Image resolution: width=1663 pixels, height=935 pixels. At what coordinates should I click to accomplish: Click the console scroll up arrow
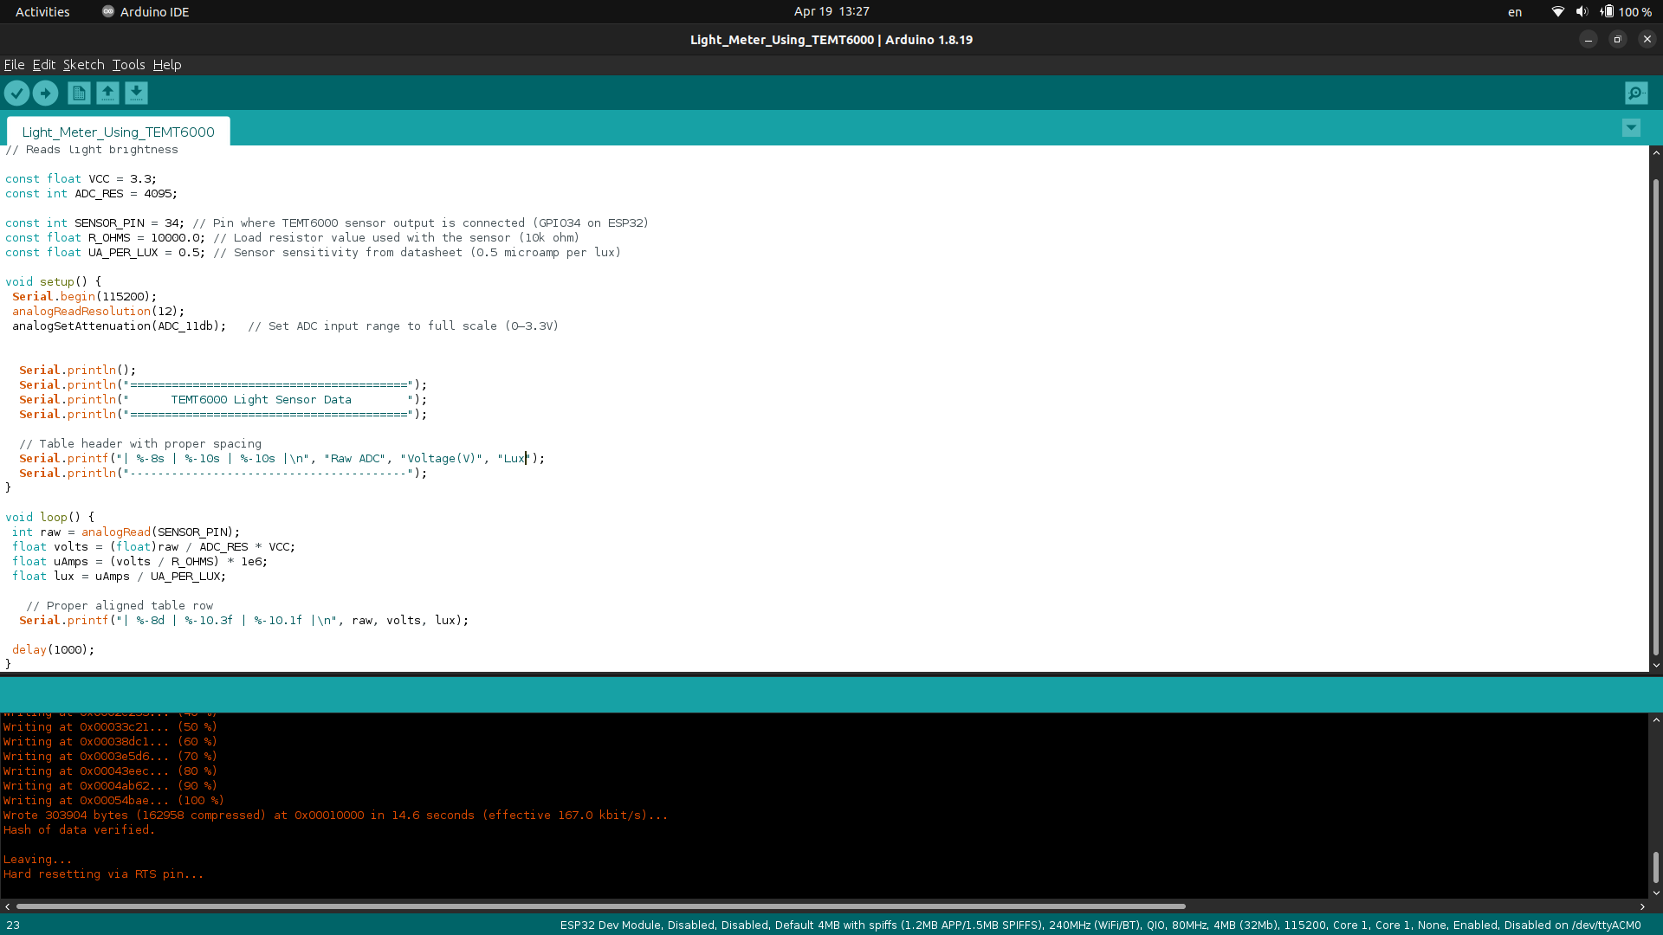point(1655,719)
